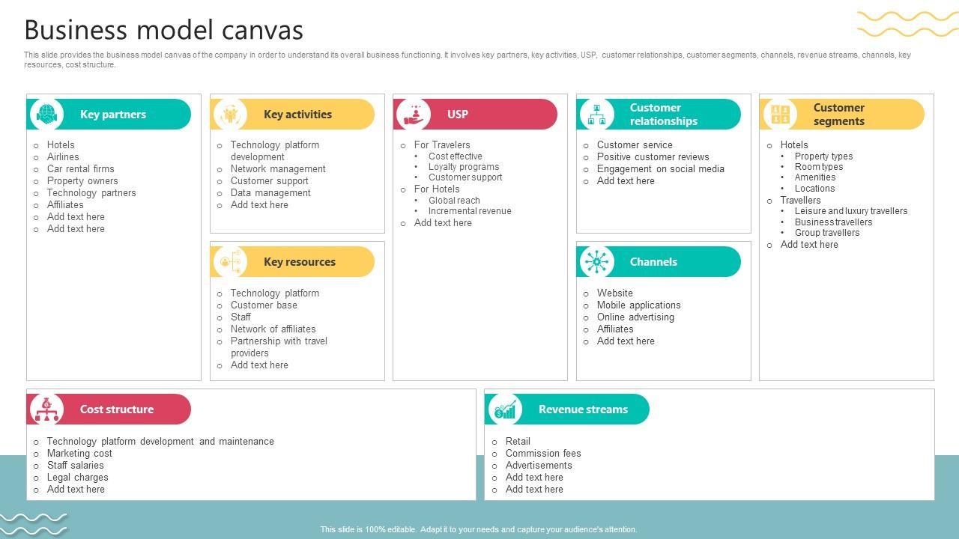Click the 'USP' header label
Viewport: 959px width, 539px height.
click(x=458, y=115)
